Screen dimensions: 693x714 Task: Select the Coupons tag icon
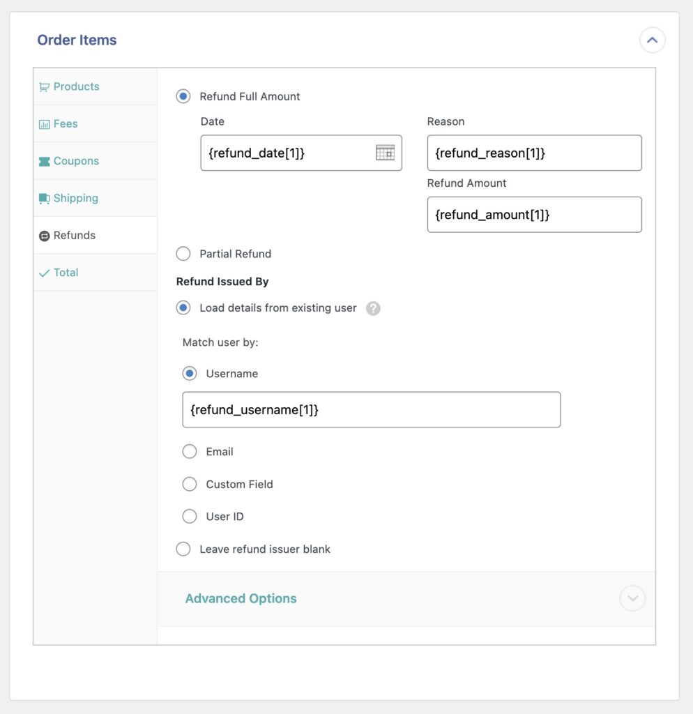coord(45,160)
